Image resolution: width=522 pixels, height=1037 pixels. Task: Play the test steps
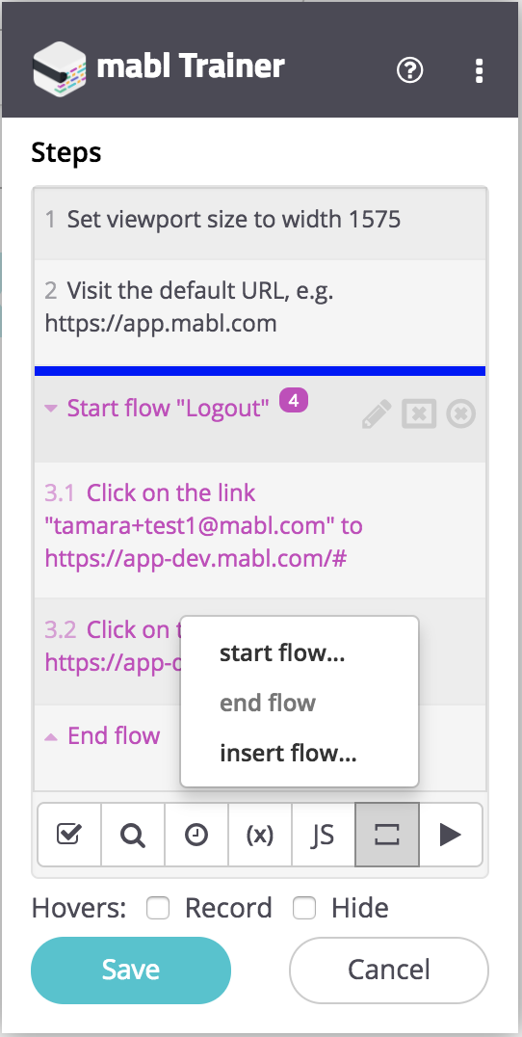[451, 835]
